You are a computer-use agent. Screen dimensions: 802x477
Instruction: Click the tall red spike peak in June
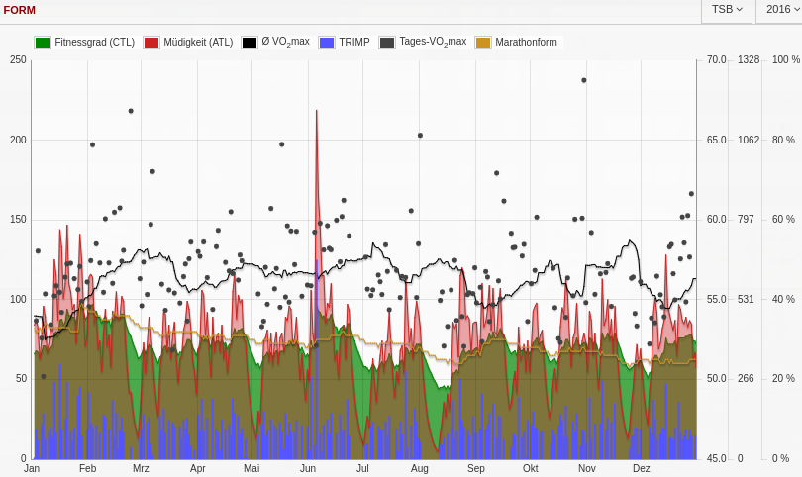point(317,111)
